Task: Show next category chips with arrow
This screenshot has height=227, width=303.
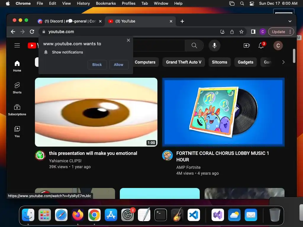Action: click(283, 62)
